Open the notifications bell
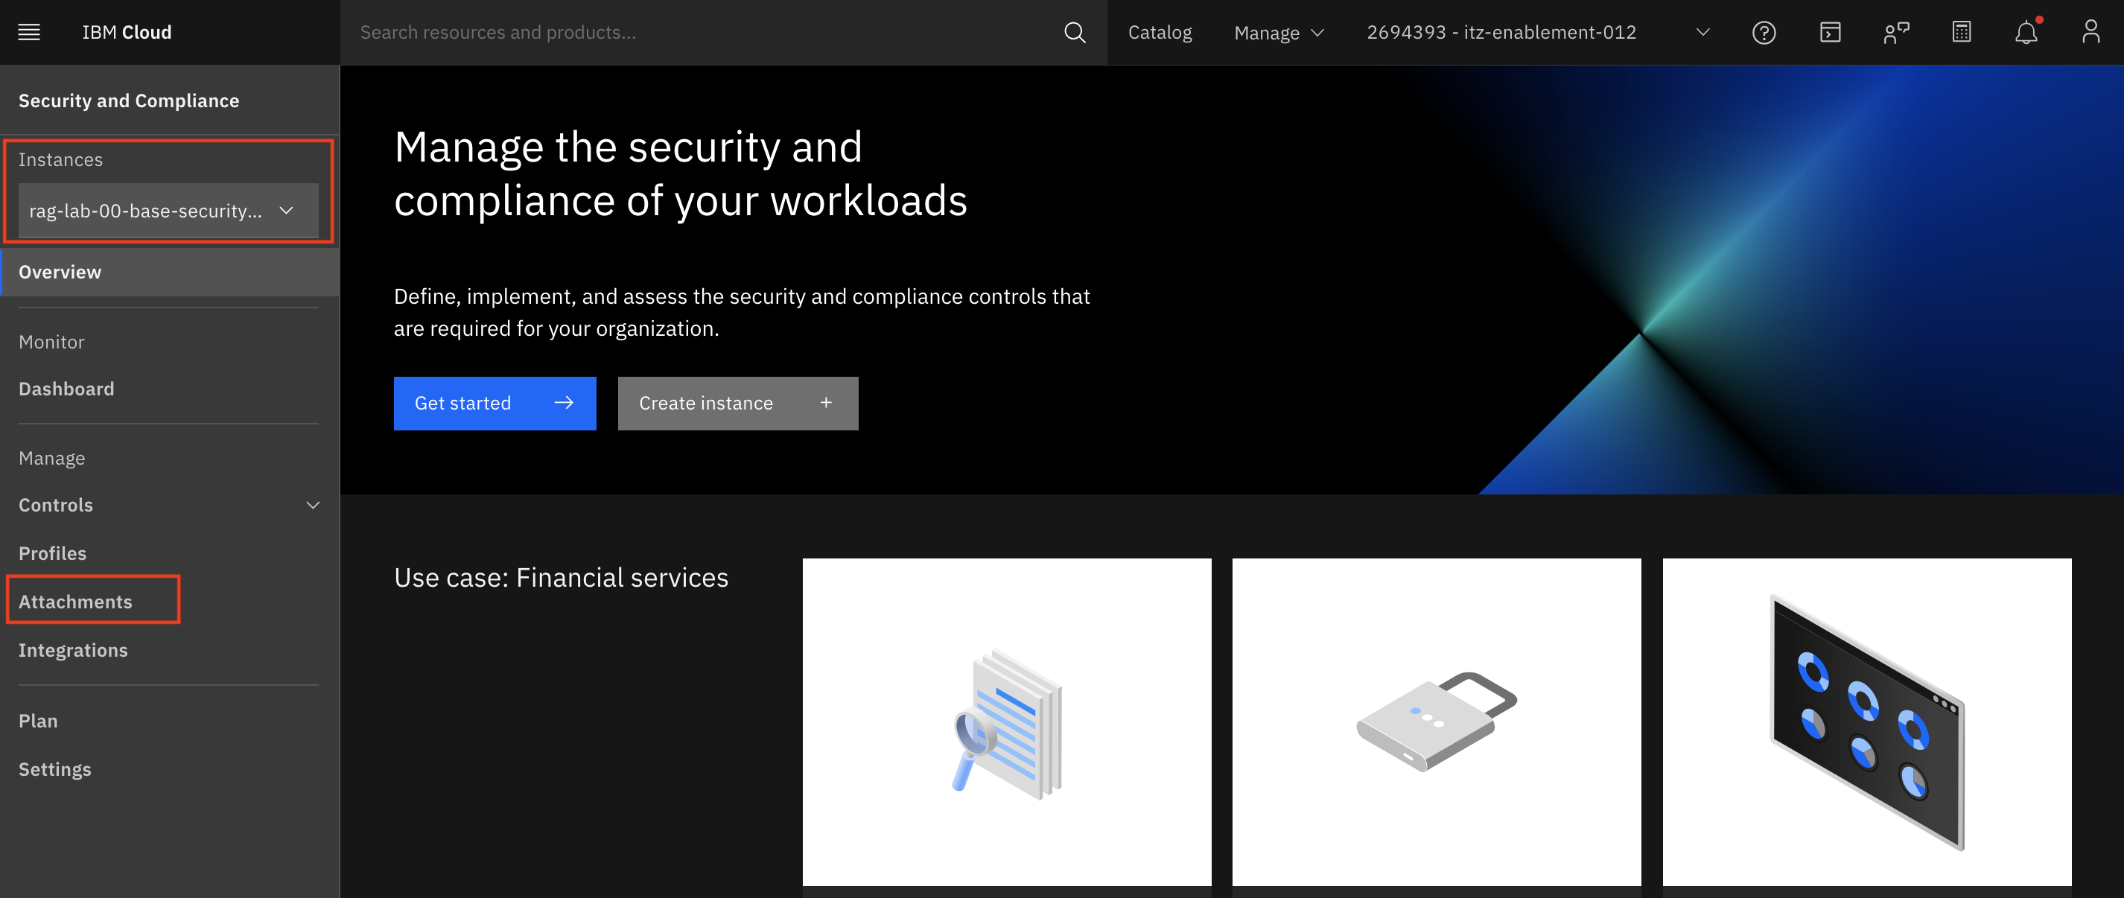The height and width of the screenshot is (898, 2124). click(x=2026, y=32)
